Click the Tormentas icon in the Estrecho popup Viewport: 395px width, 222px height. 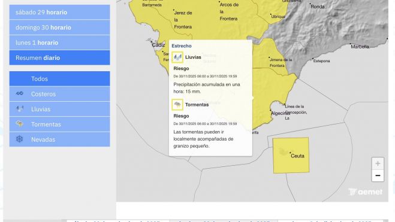coord(177,105)
